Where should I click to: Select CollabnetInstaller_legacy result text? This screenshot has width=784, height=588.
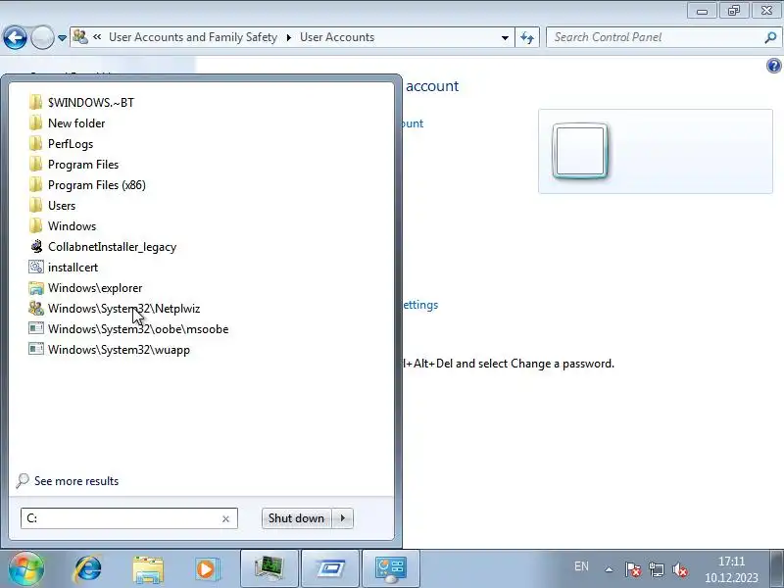pyautogui.click(x=112, y=247)
